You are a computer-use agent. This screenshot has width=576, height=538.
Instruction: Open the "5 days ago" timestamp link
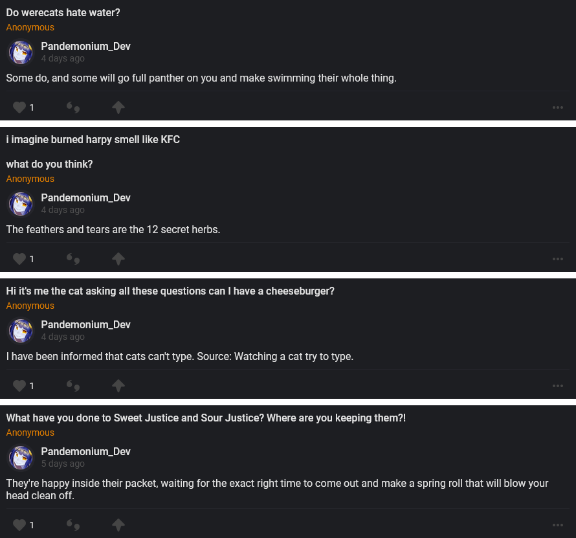click(x=63, y=464)
